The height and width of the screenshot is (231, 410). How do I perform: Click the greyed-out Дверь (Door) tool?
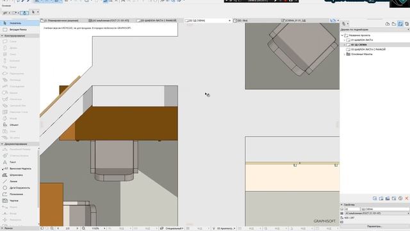click(x=20, y=48)
